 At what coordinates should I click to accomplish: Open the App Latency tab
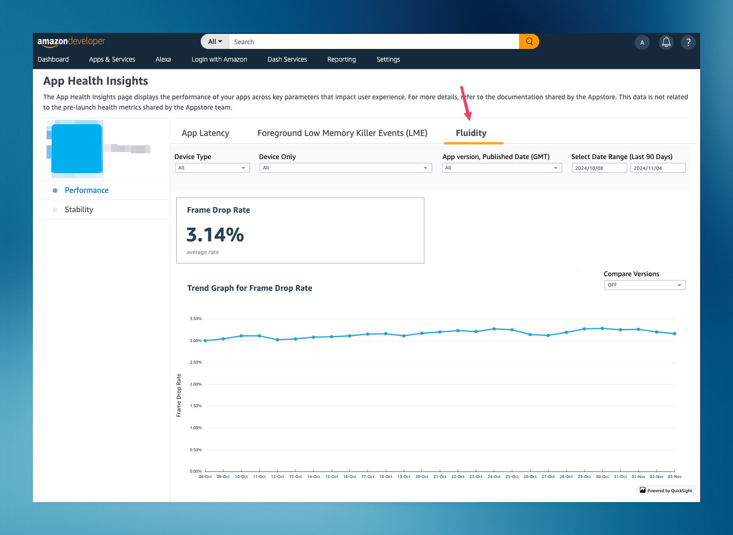click(x=205, y=133)
